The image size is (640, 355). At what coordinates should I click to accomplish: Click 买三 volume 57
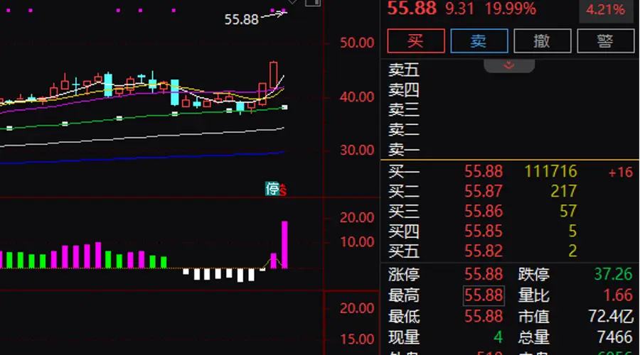(x=568, y=212)
